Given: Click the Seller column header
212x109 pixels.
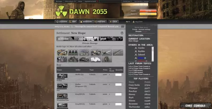Looking at the screenshot, I should [78, 70].
